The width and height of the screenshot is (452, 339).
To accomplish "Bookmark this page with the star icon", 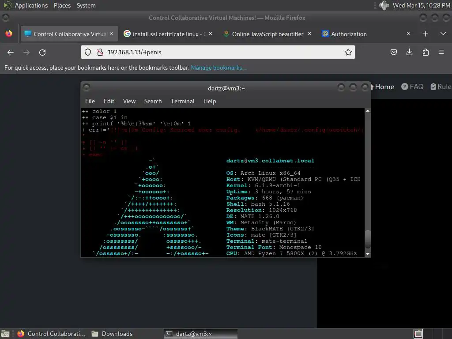I will click(348, 52).
